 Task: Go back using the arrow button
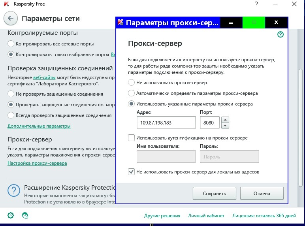[x=11, y=18]
